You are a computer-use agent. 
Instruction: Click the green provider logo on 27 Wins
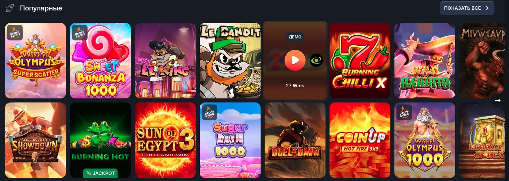(316, 60)
